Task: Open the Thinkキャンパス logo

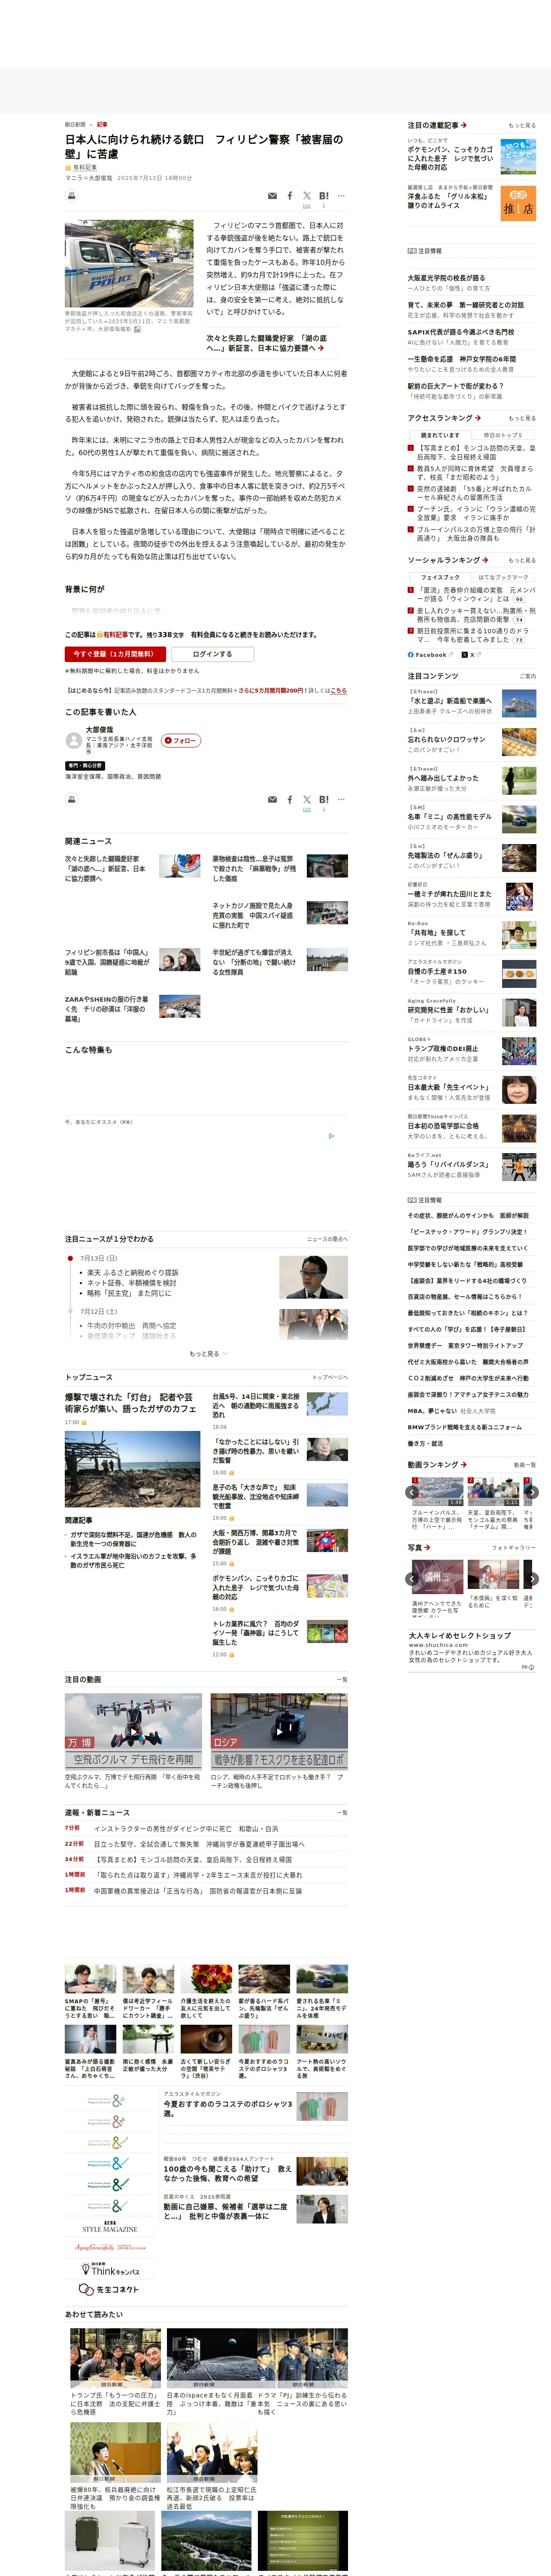Action: click(109, 2269)
